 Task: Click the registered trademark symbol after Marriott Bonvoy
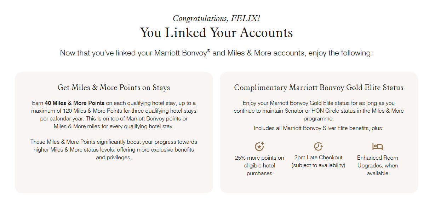pyautogui.click(x=209, y=51)
